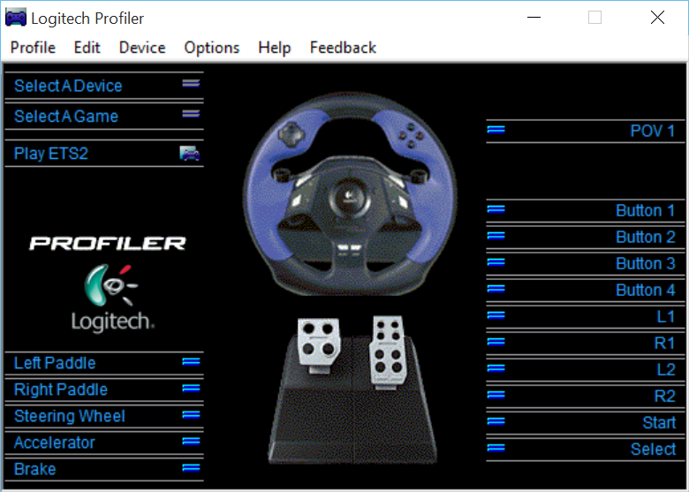Open the Feedback menu
This screenshot has width=689, height=492.
[x=344, y=48]
